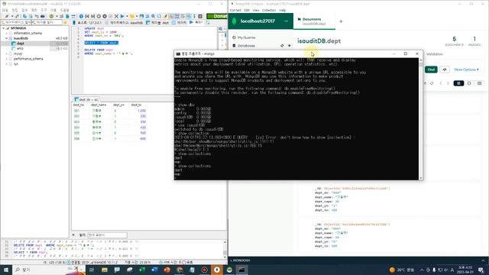The width and height of the screenshot is (489, 275).
Task: Go to first record icon in HeidiSQL toolbar
Action: 87,16
